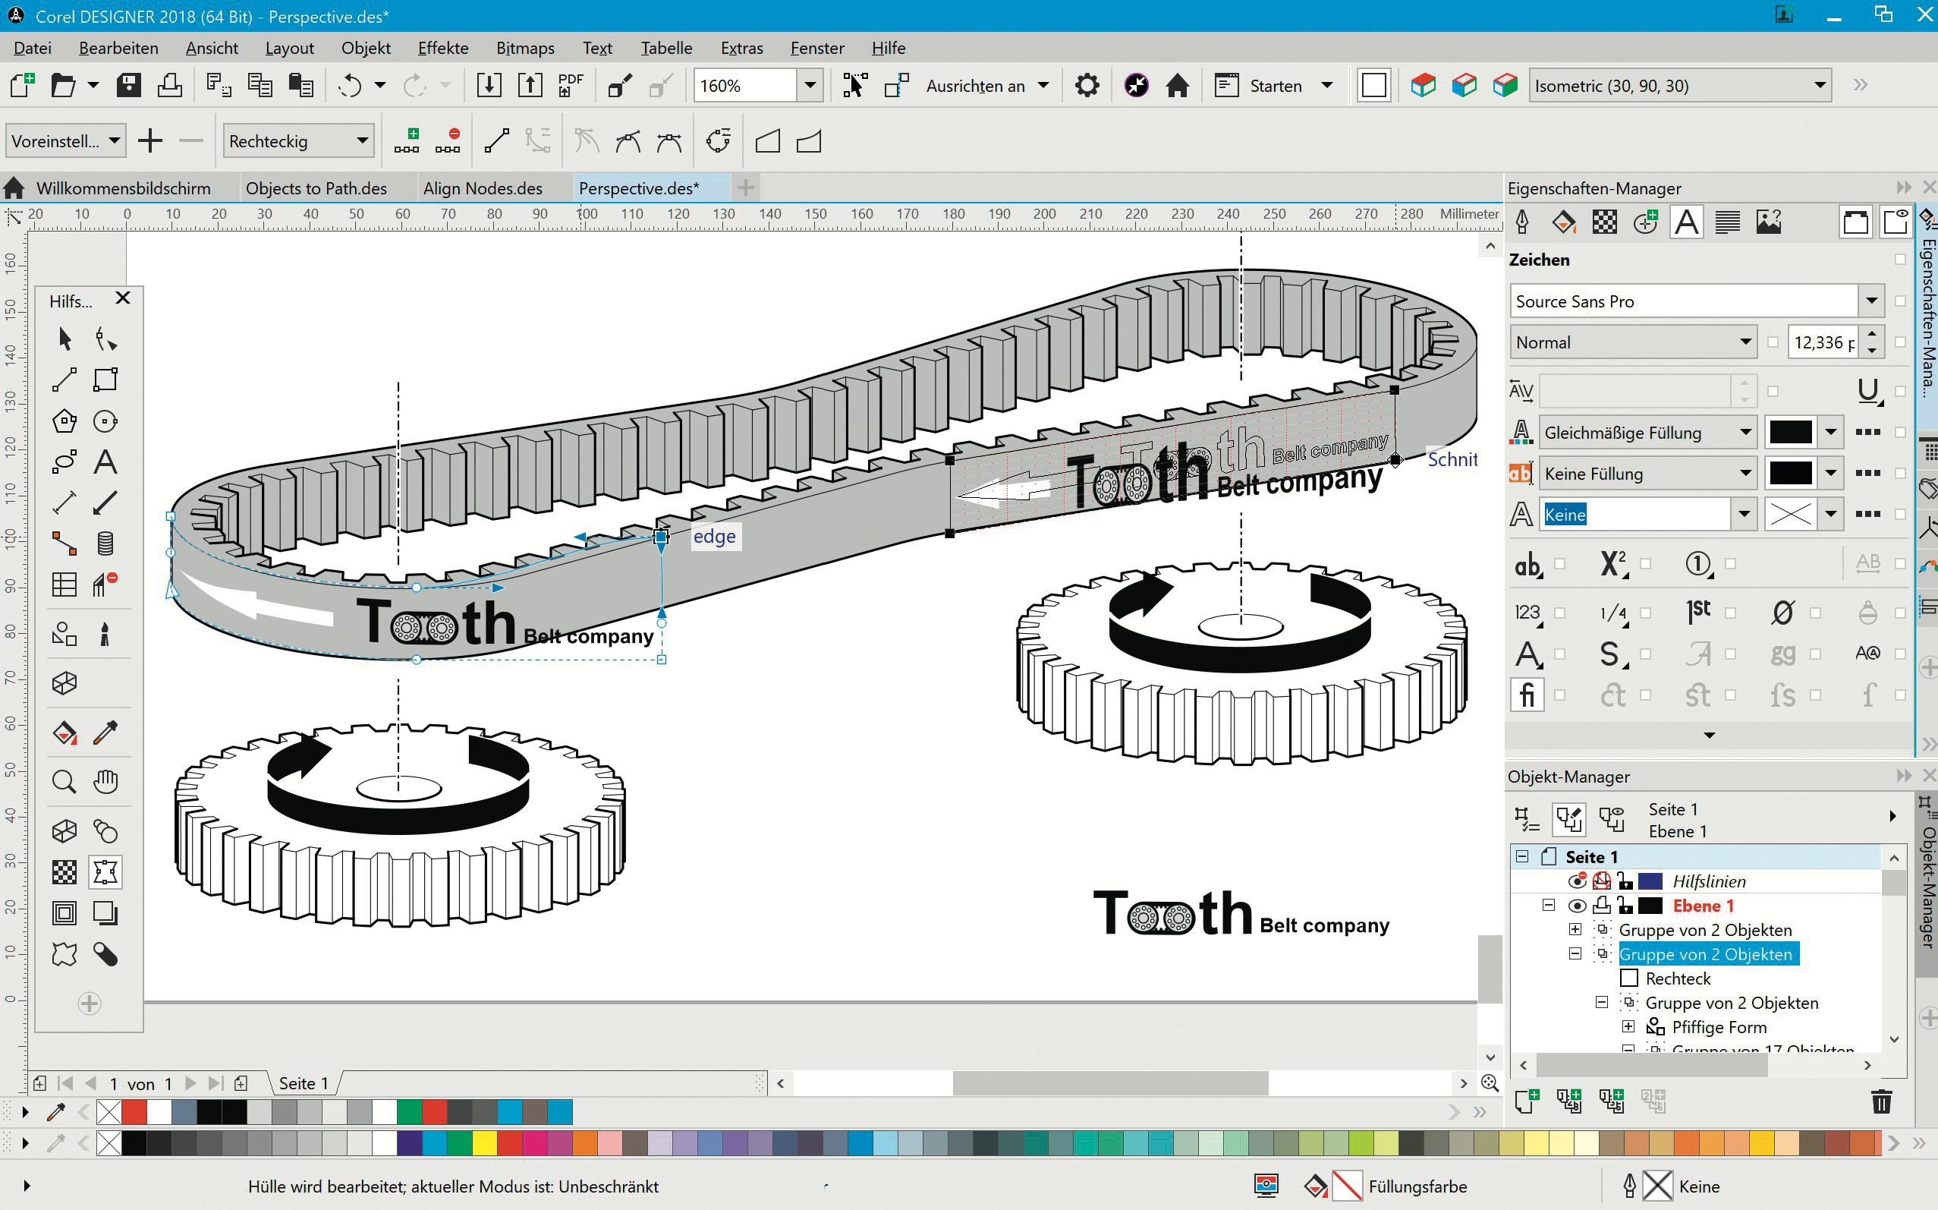Click the font size input field
The width and height of the screenshot is (1938, 1210).
tap(1823, 342)
